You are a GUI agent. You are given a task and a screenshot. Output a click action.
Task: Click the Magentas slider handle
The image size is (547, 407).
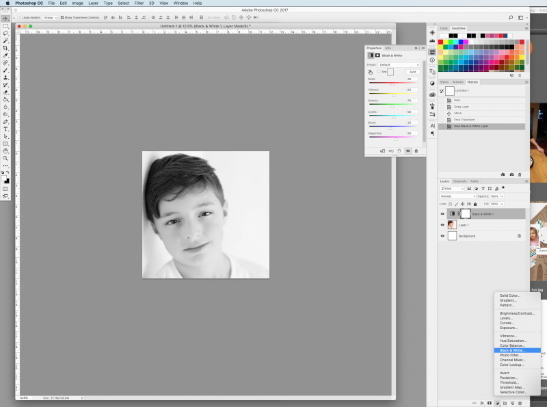[396, 140]
